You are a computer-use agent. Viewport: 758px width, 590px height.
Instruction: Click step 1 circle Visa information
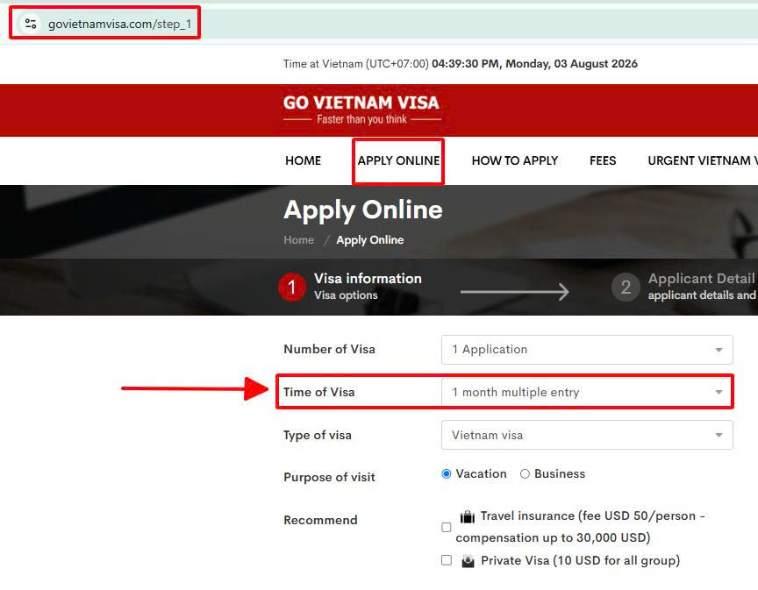[x=291, y=287]
